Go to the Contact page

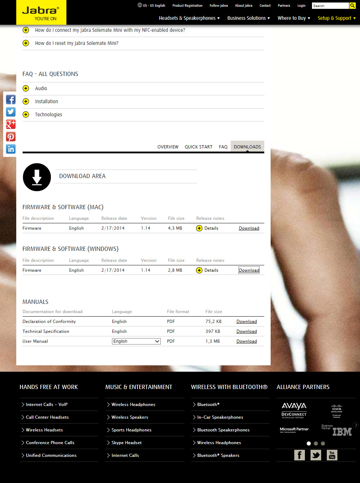tap(265, 6)
